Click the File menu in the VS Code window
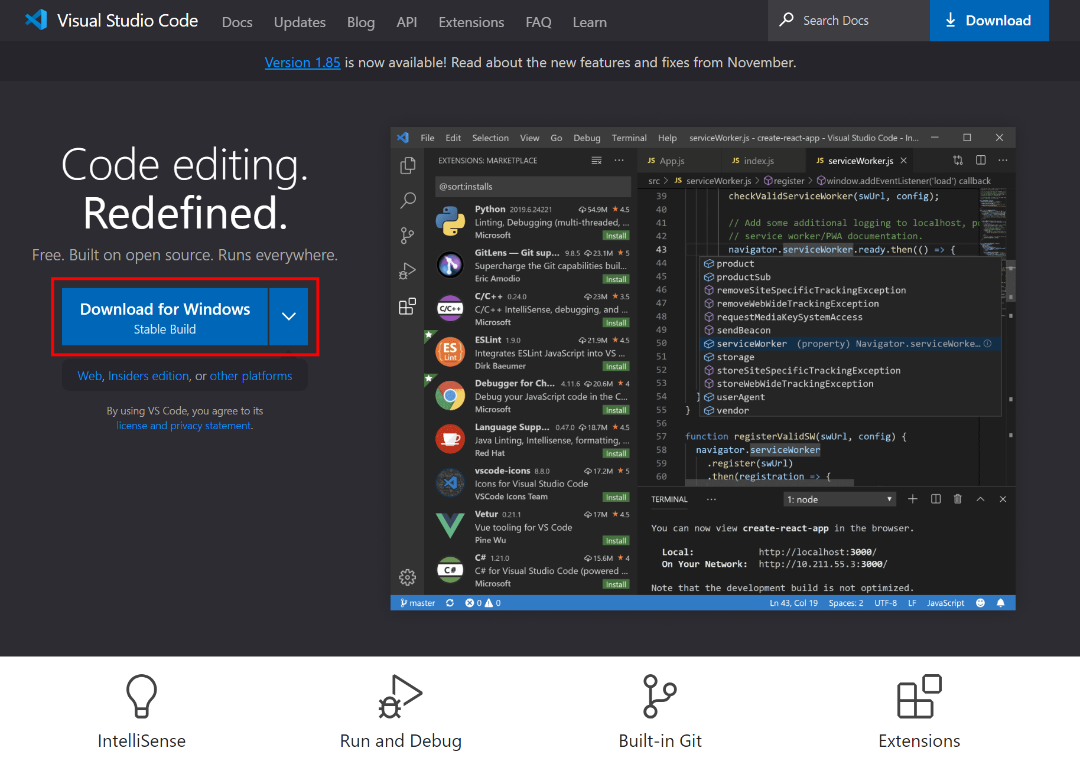1080x761 pixels. [x=427, y=138]
